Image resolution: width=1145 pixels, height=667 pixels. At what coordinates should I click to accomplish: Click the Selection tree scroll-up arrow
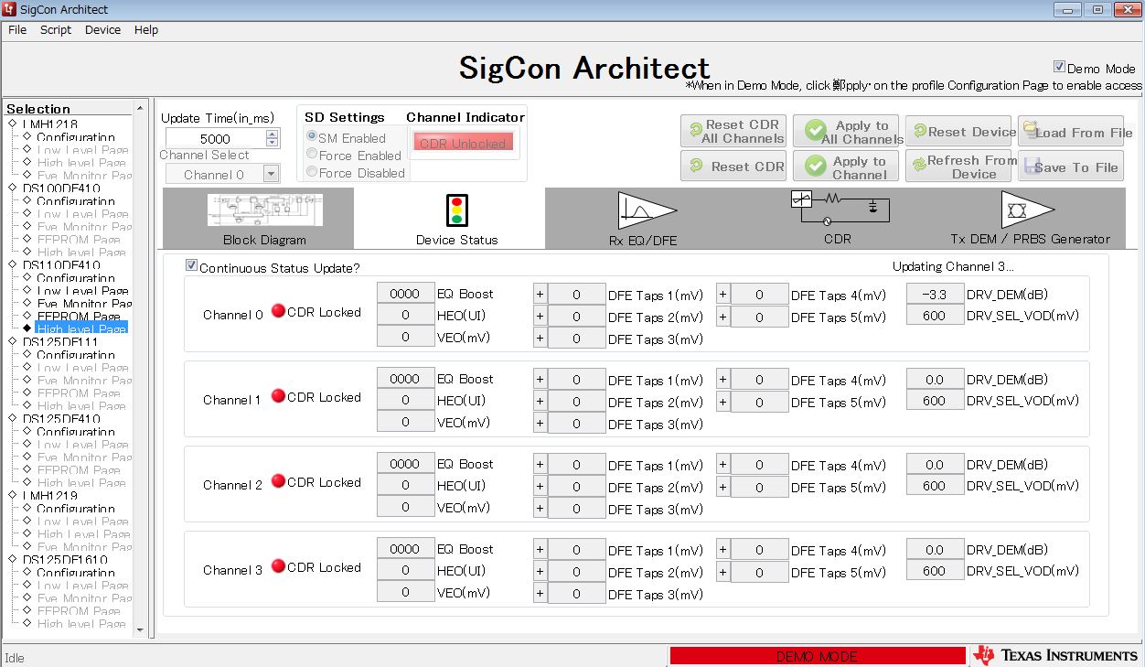[x=140, y=107]
